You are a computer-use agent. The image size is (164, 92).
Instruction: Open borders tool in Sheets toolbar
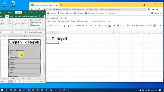tap(118, 26)
